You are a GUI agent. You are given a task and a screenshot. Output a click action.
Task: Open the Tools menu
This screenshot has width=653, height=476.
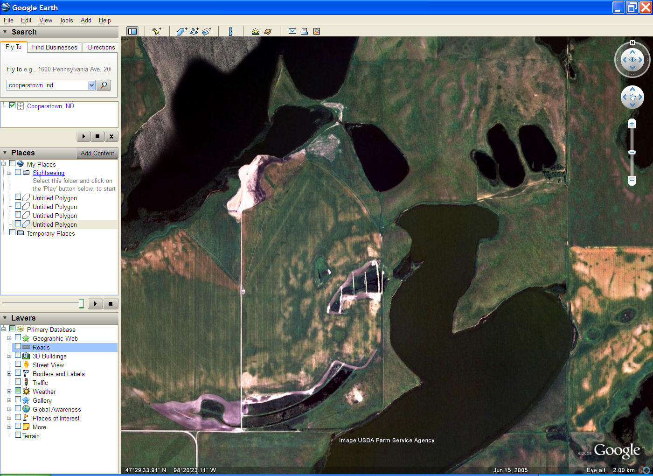66,20
